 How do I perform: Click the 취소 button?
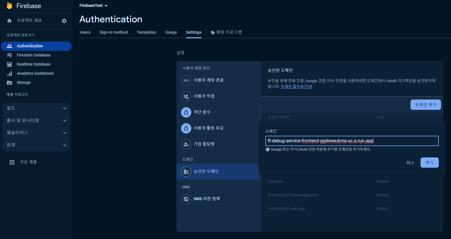click(x=410, y=163)
